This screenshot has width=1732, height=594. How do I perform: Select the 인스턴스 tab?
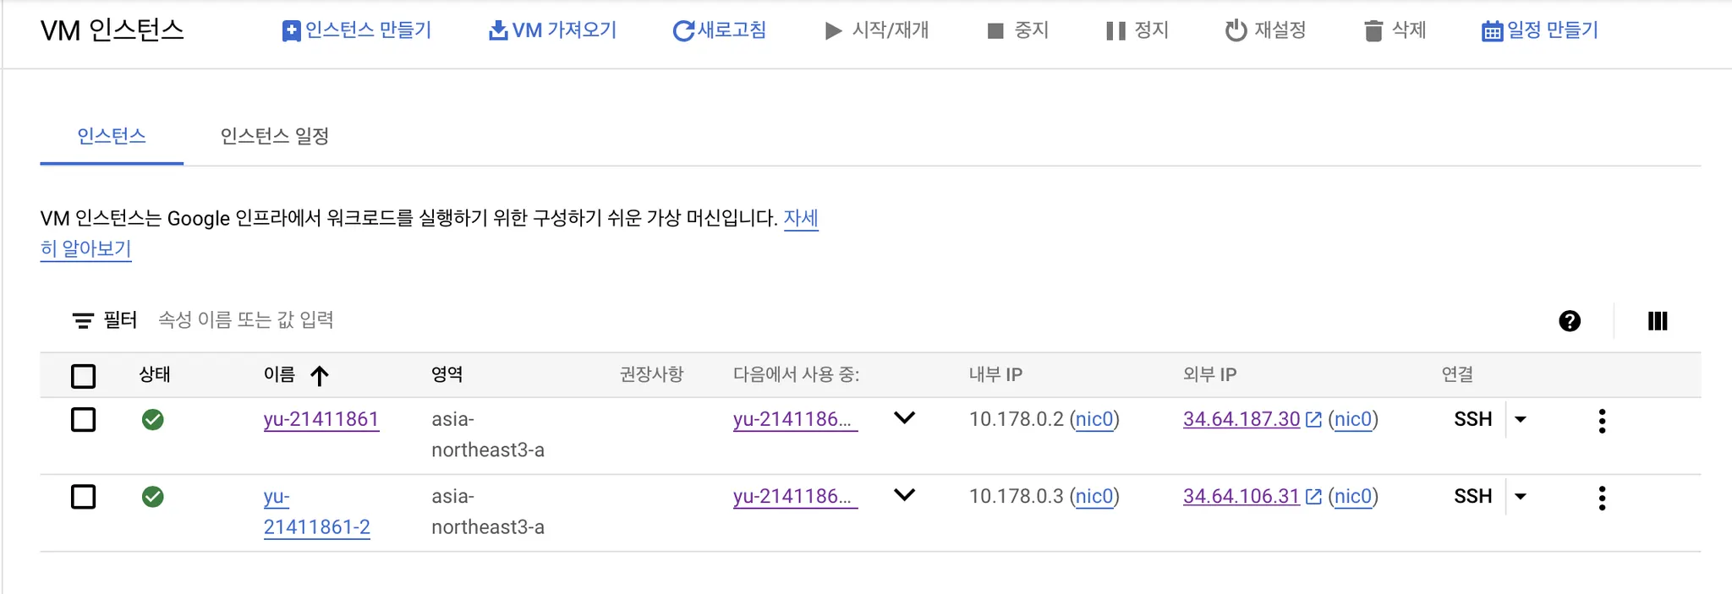coord(111,136)
